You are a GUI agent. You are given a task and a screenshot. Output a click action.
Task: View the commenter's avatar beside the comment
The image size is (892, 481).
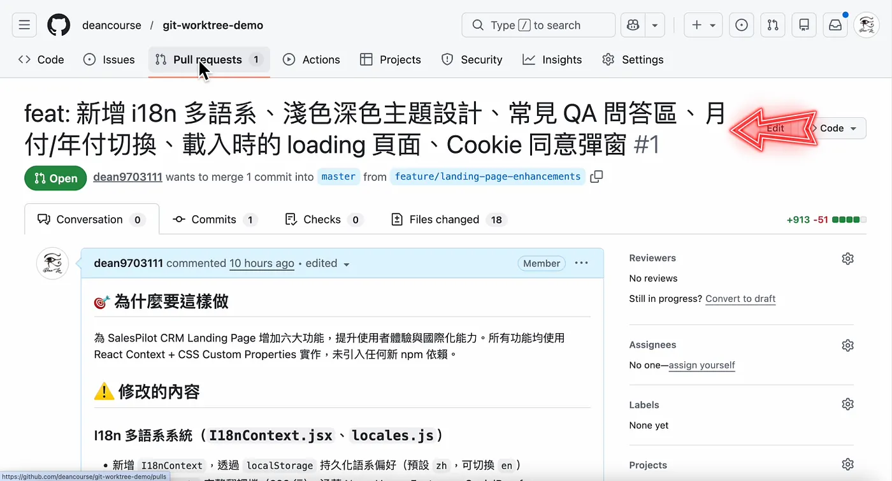tap(52, 264)
